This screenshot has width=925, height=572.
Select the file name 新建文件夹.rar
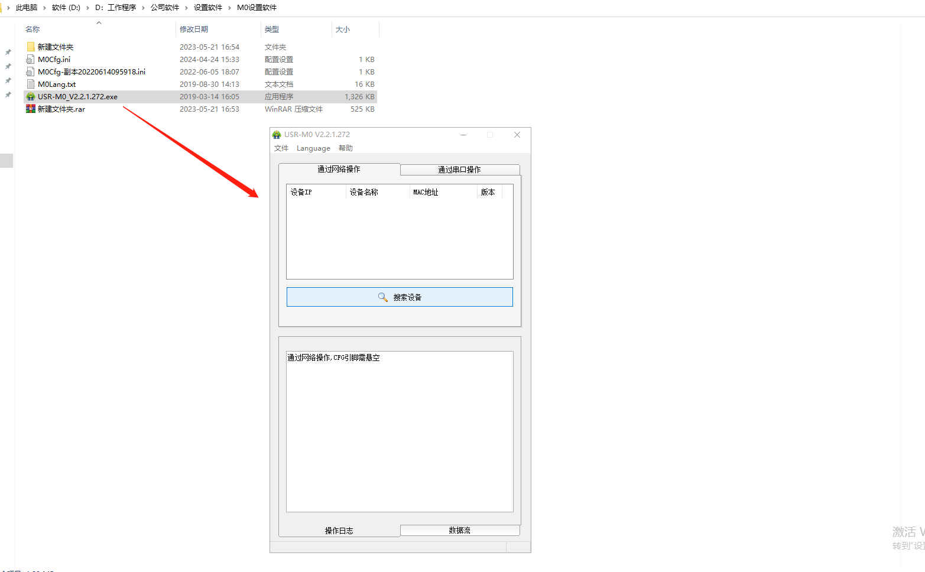(x=61, y=109)
